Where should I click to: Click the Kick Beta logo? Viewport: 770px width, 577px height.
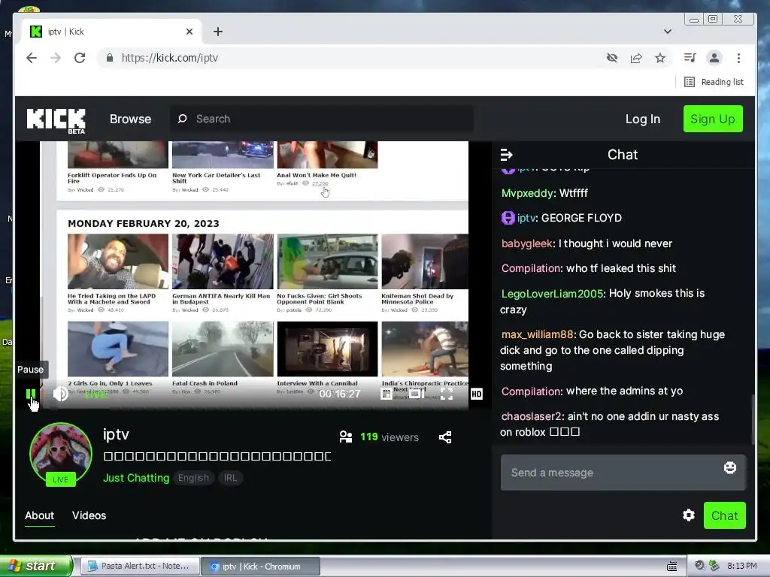pos(56,120)
